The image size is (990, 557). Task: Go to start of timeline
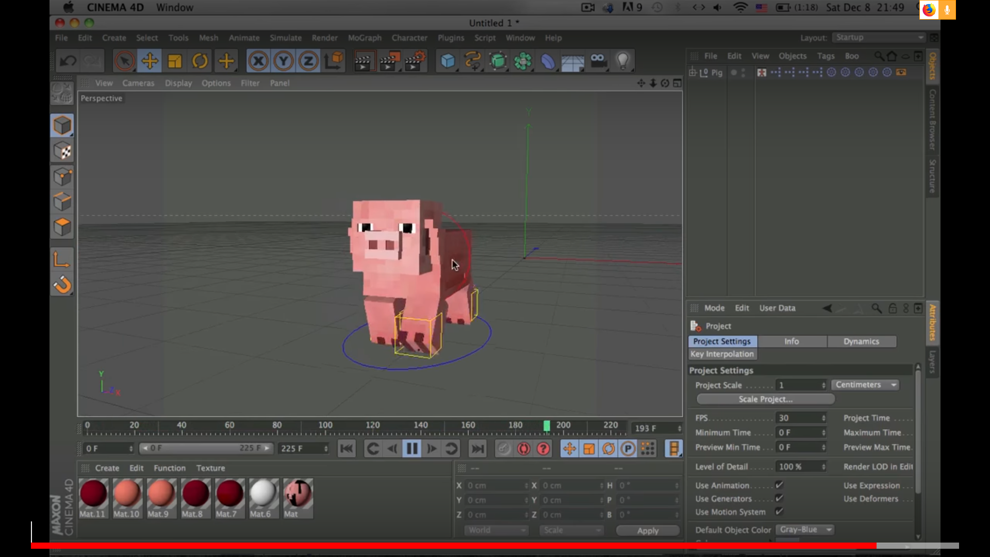[346, 449]
